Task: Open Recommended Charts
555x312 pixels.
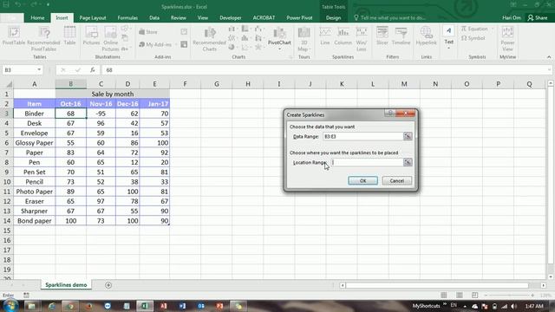Action: pyautogui.click(x=210, y=39)
